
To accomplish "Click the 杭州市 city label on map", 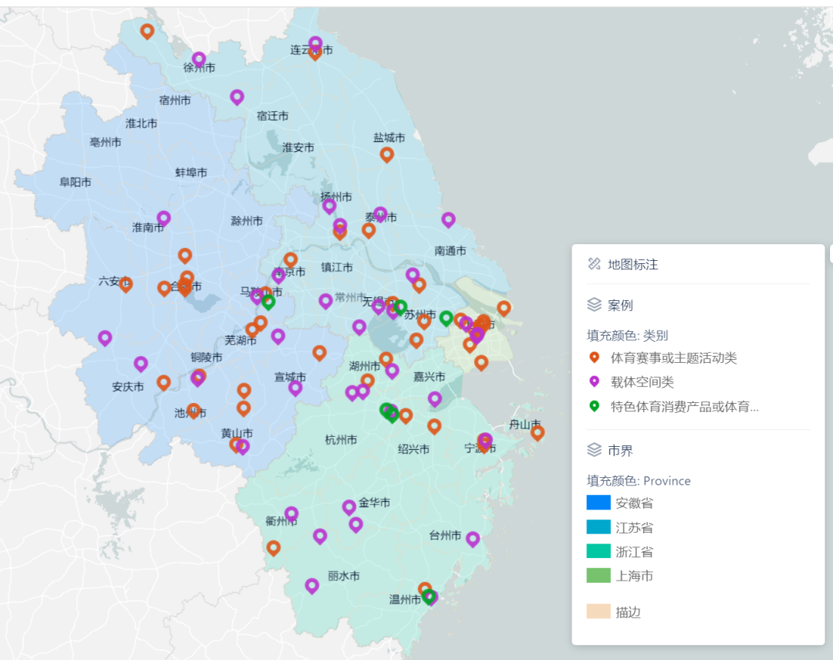I will click(341, 440).
